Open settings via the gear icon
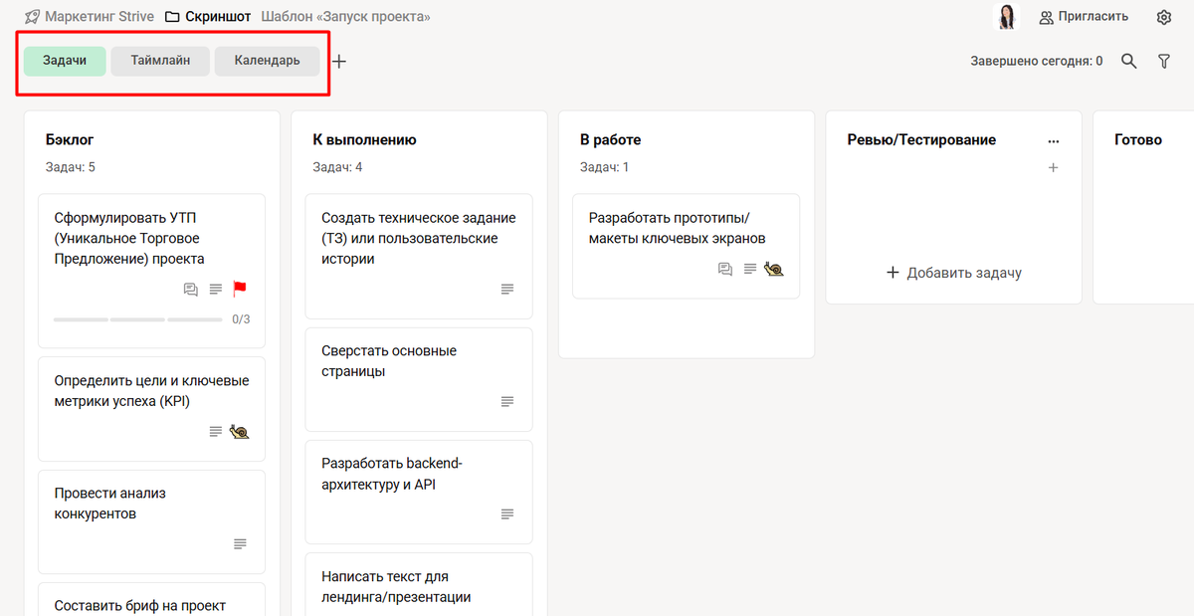The width and height of the screenshot is (1194, 616). (x=1163, y=17)
